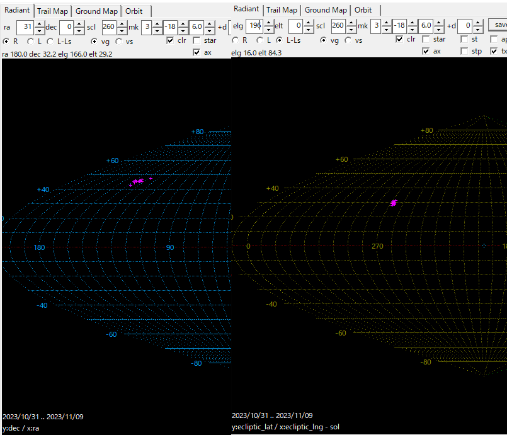Enable the stp checkbox
The width and height of the screenshot is (507, 435).
click(x=465, y=51)
